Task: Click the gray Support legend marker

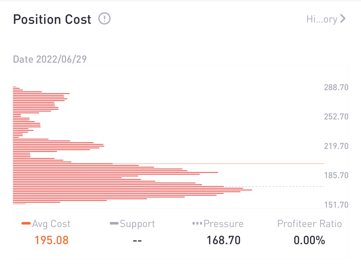Action: [x=114, y=223]
